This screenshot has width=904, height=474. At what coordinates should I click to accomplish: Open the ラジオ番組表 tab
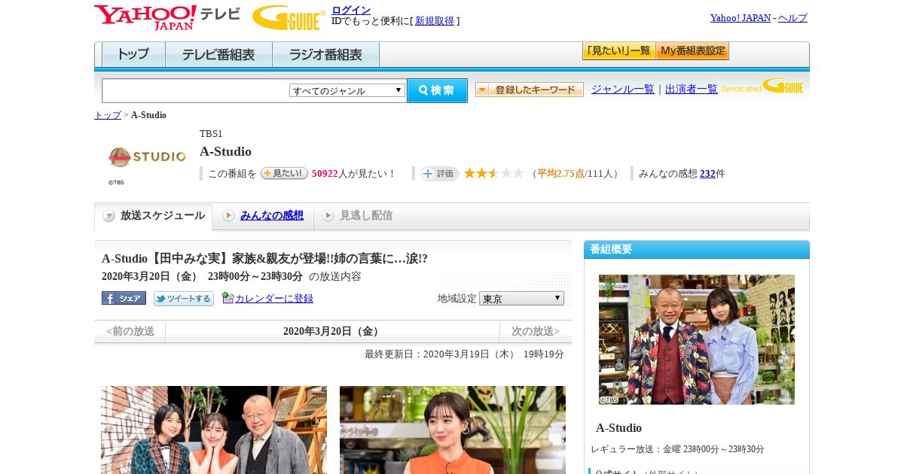[325, 55]
